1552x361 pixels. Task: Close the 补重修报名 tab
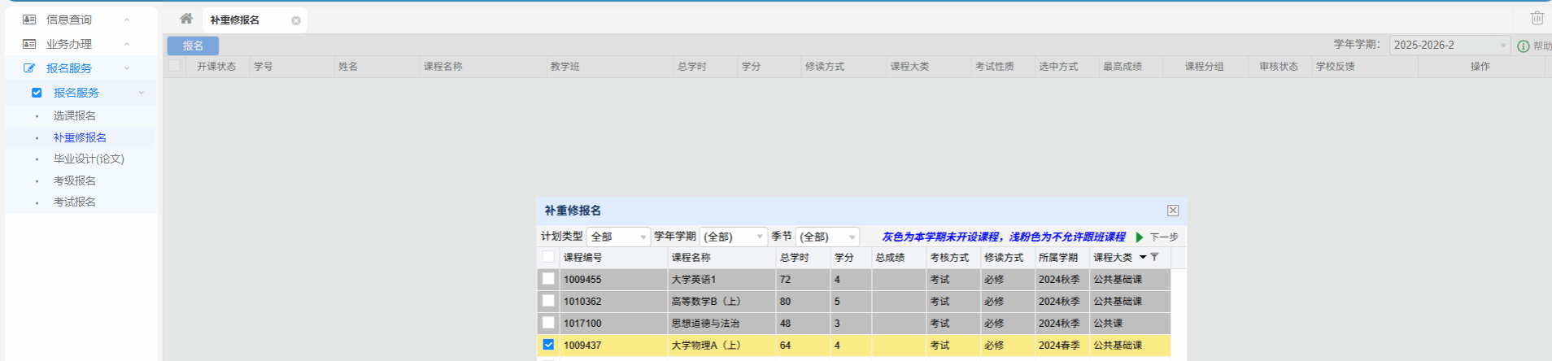pos(296,21)
